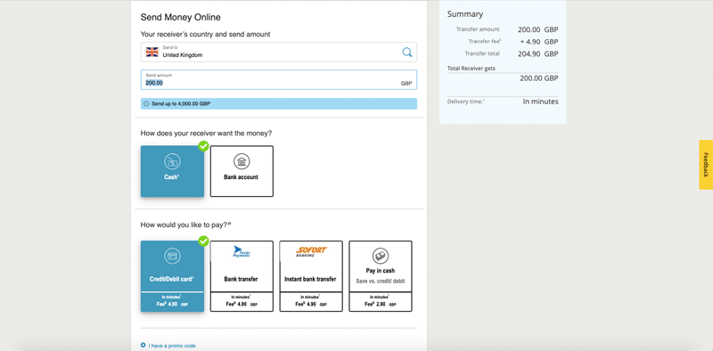Image resolution: width=713 pixels, height=351 pixels.
Task: Select Cash as receive method
Action: click(x=172, y=171)
